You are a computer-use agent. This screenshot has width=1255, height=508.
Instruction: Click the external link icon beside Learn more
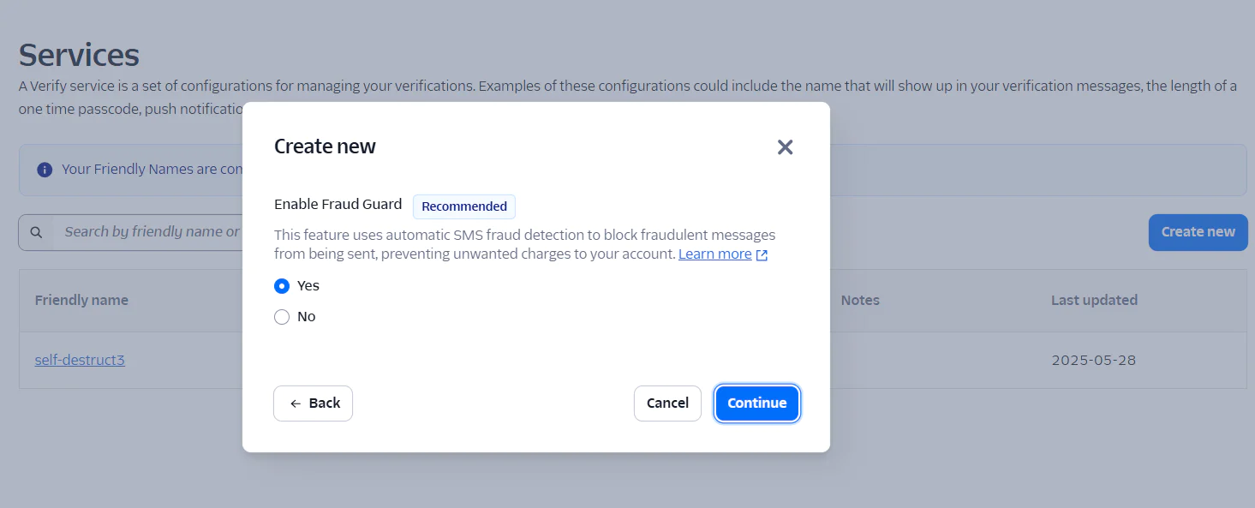coord(761,254)
